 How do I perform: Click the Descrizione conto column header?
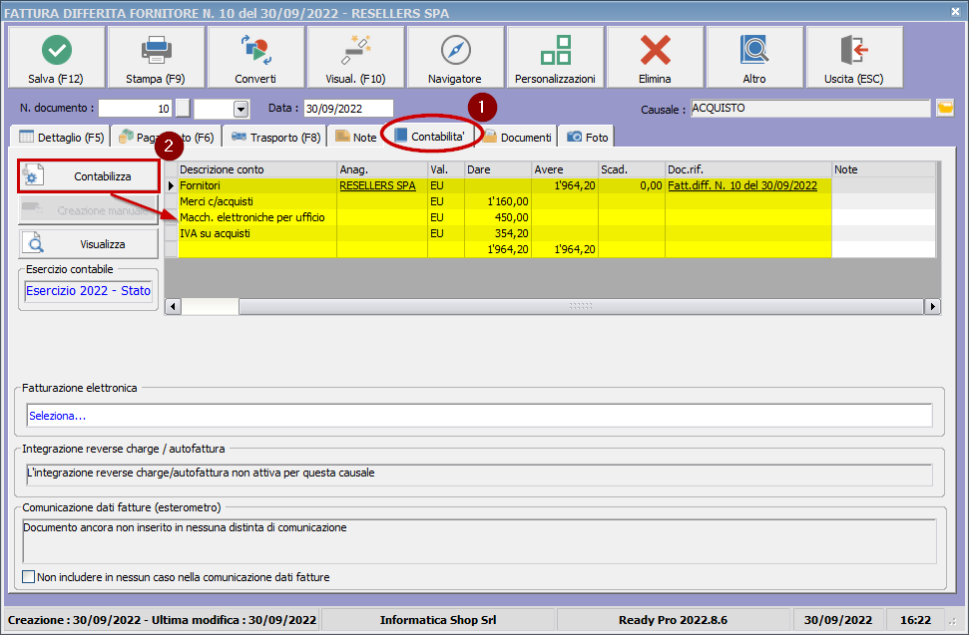click(x=257, y=169)
